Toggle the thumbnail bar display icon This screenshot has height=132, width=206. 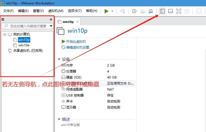(171, 11)
